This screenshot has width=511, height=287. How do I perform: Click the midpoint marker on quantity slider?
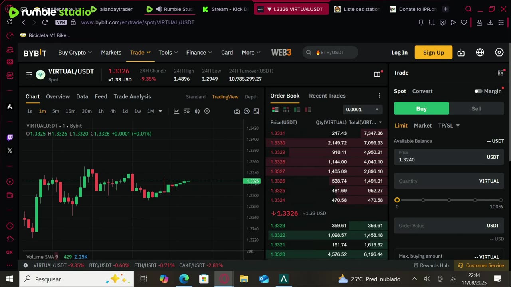[449, 200]
